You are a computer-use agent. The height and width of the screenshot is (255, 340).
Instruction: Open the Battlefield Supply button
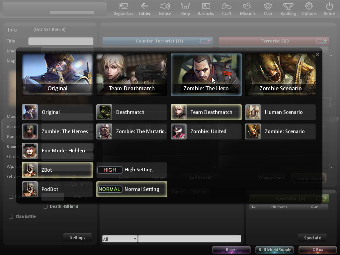click(275, 250)
